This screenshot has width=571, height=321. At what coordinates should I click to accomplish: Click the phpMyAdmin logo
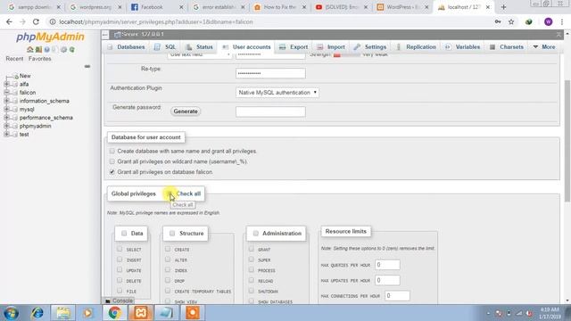point(50,37)
